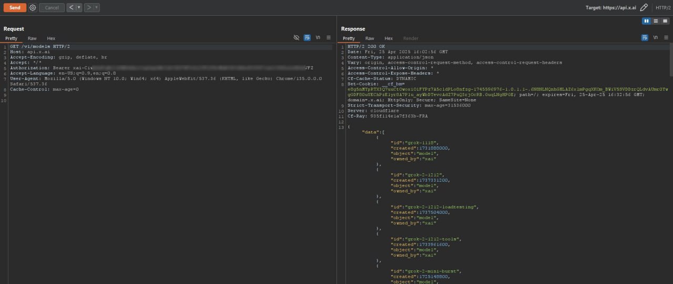The height and width of the screenshot is (284, 673).
Task: Toggle line wrap in Response panel
Action: (x=645, y=38)
